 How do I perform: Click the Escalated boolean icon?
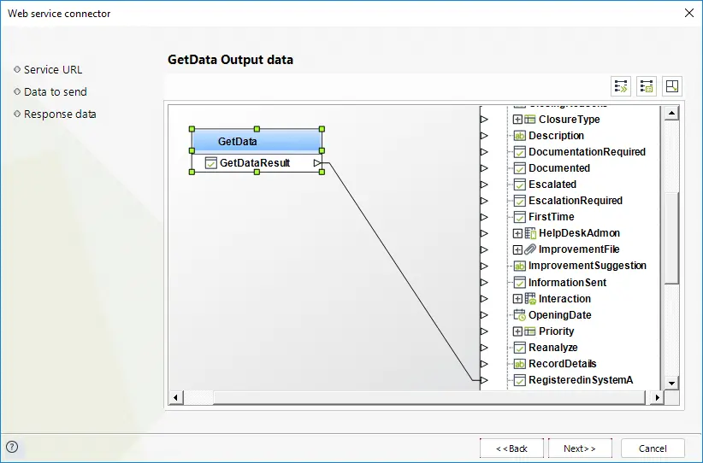[x=519, y=185]
